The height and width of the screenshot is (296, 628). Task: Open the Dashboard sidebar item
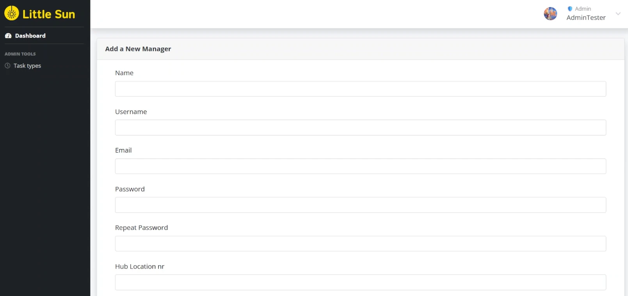point(30,36)
